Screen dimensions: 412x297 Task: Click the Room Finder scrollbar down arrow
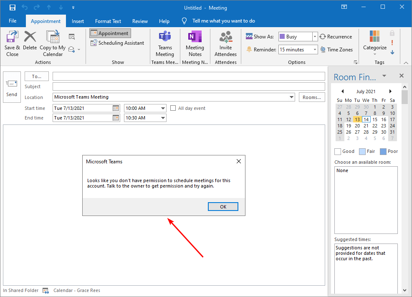tap(405, 290)
